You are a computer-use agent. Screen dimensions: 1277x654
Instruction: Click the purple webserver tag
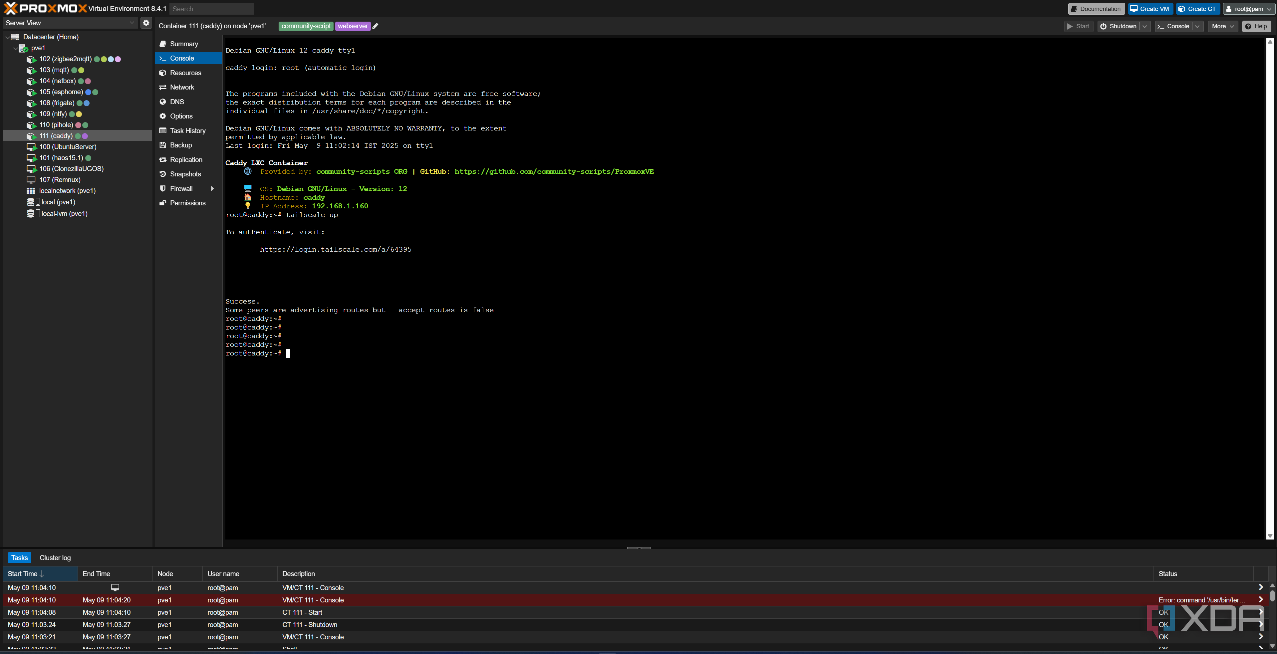[x=353, y=26]
